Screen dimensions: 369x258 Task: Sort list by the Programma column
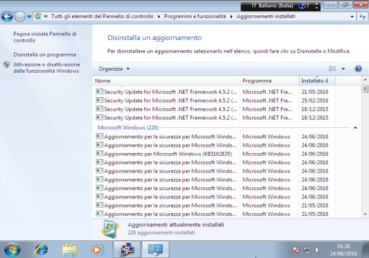tap(269, 80)
